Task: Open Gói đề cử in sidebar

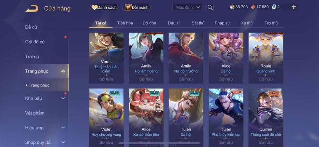Action: (x=35, y=42)
